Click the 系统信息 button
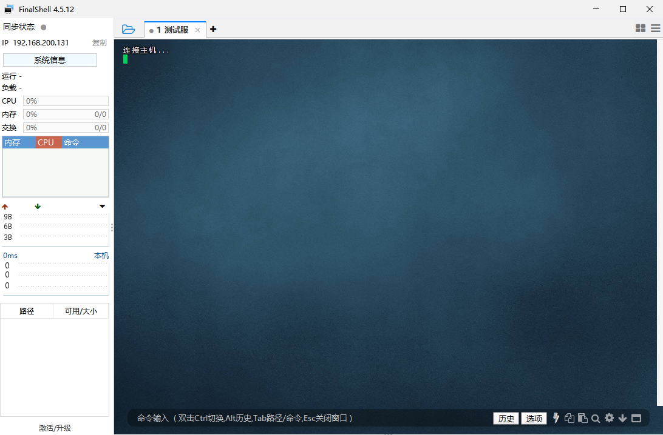Image resolution: width=663 pixels, height=435 pixels. click(50, 60)
